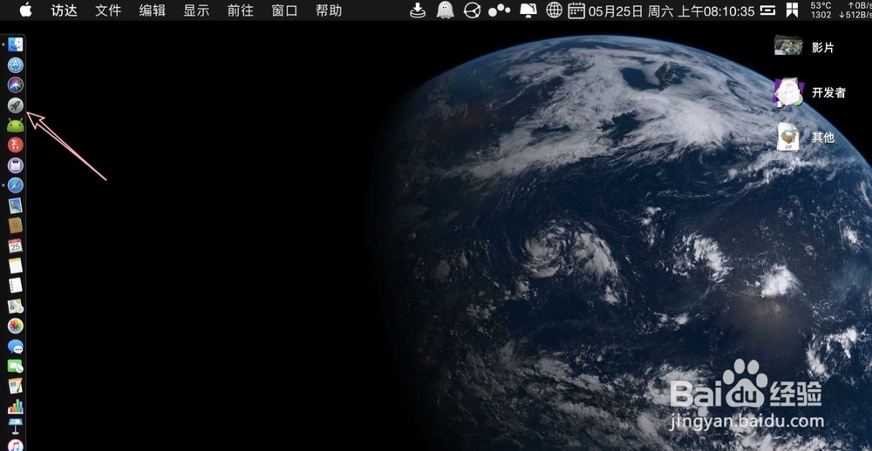Open the purple floppy disk app icon
The width and height of the screenshot is (872, 451).
[x=15, y=165]
